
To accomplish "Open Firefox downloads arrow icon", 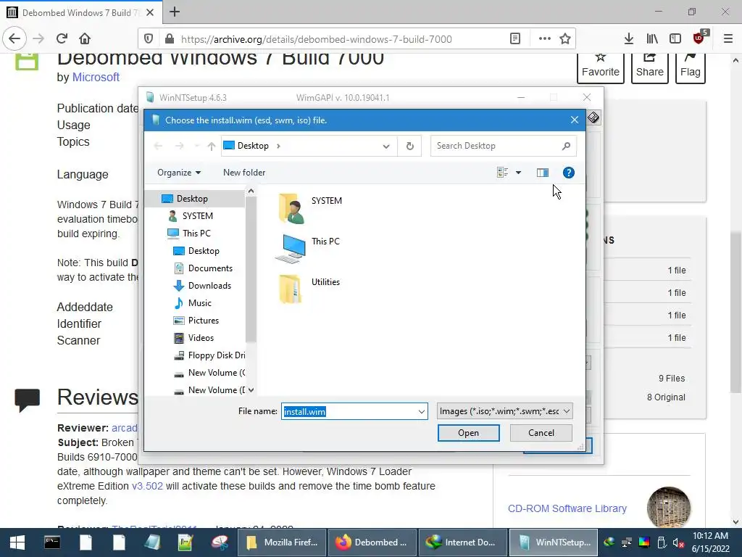I will coord(628,39).
